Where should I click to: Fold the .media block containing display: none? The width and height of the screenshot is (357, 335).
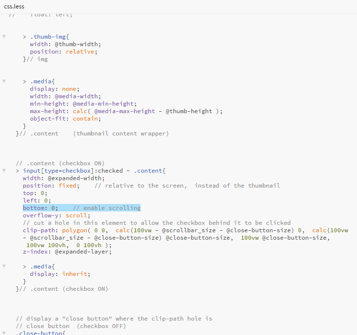point(4,81)
